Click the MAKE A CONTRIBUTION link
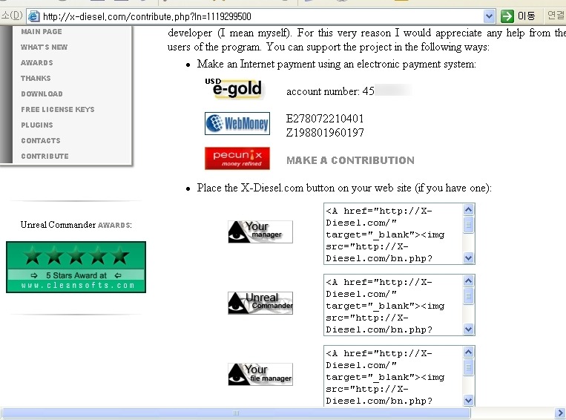Viewport: 566px width, 420px height. [x=350, y=160]
